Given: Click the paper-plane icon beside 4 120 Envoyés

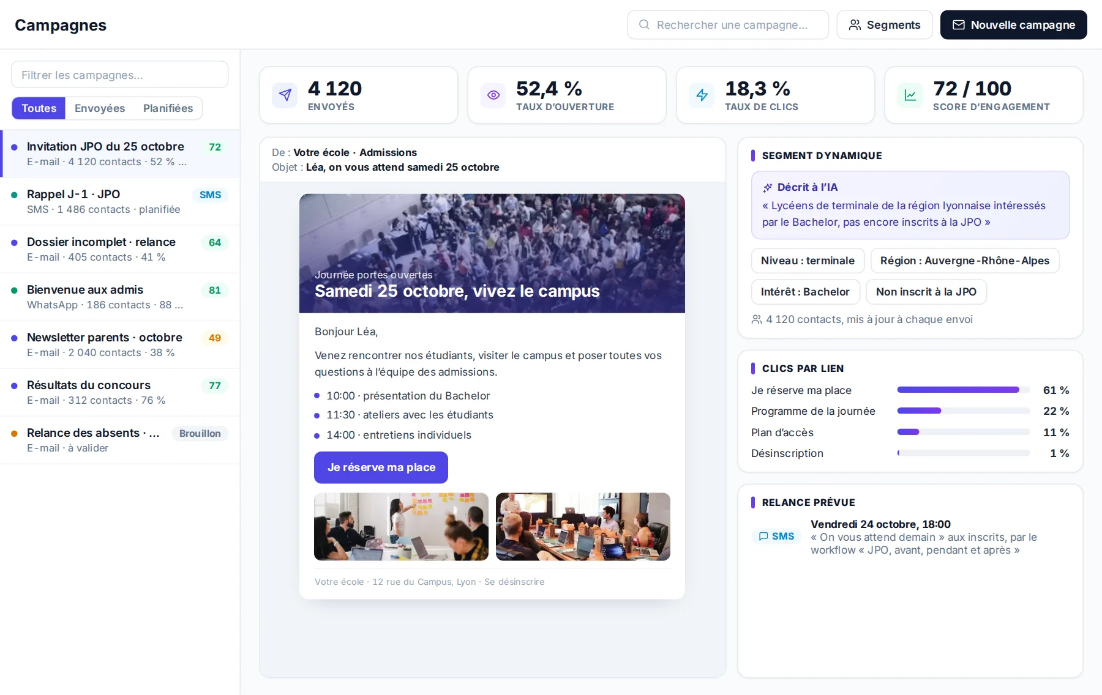Looking at the screenshot, I should [x=285, y=95].
